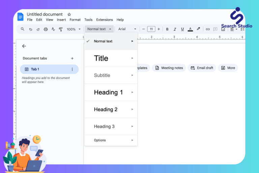Toggle italic formatting

coord(175,29)
